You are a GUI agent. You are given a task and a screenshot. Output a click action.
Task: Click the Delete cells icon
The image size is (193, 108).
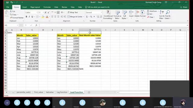(x=137, y=13)
